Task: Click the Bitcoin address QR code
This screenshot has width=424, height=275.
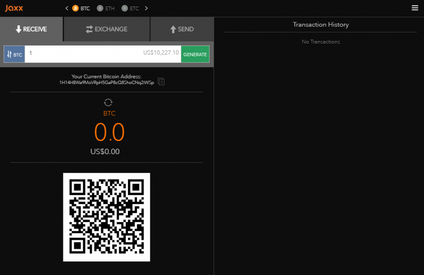Action: pyautogui.click(x=106, y=217)
